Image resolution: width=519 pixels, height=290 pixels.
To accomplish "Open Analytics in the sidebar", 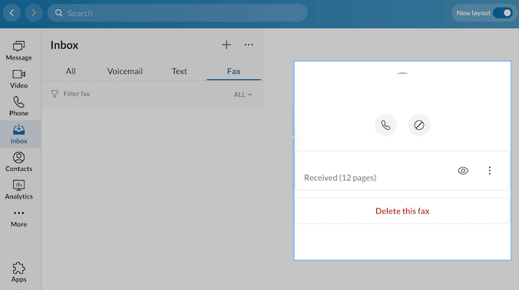I will coord(19,190).
